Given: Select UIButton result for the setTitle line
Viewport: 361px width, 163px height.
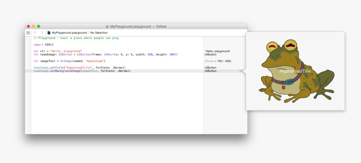Looking at the screenshot, I should pyautogui.click(x=210, y=68).
